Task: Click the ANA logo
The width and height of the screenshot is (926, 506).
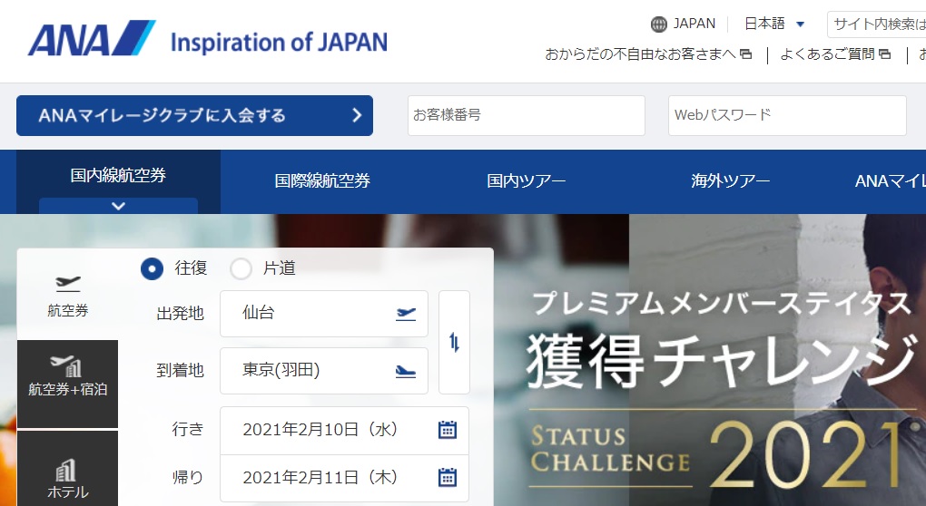Action: [91, 40]
